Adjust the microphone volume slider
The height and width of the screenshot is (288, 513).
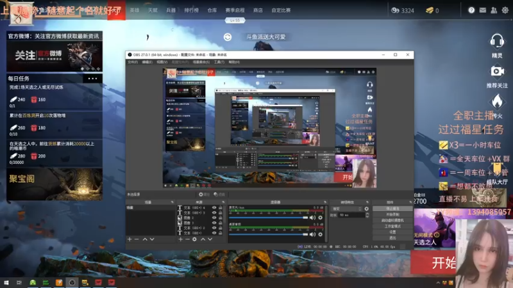coord(269,218)
